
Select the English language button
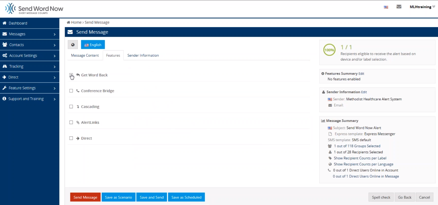(93, 45)
